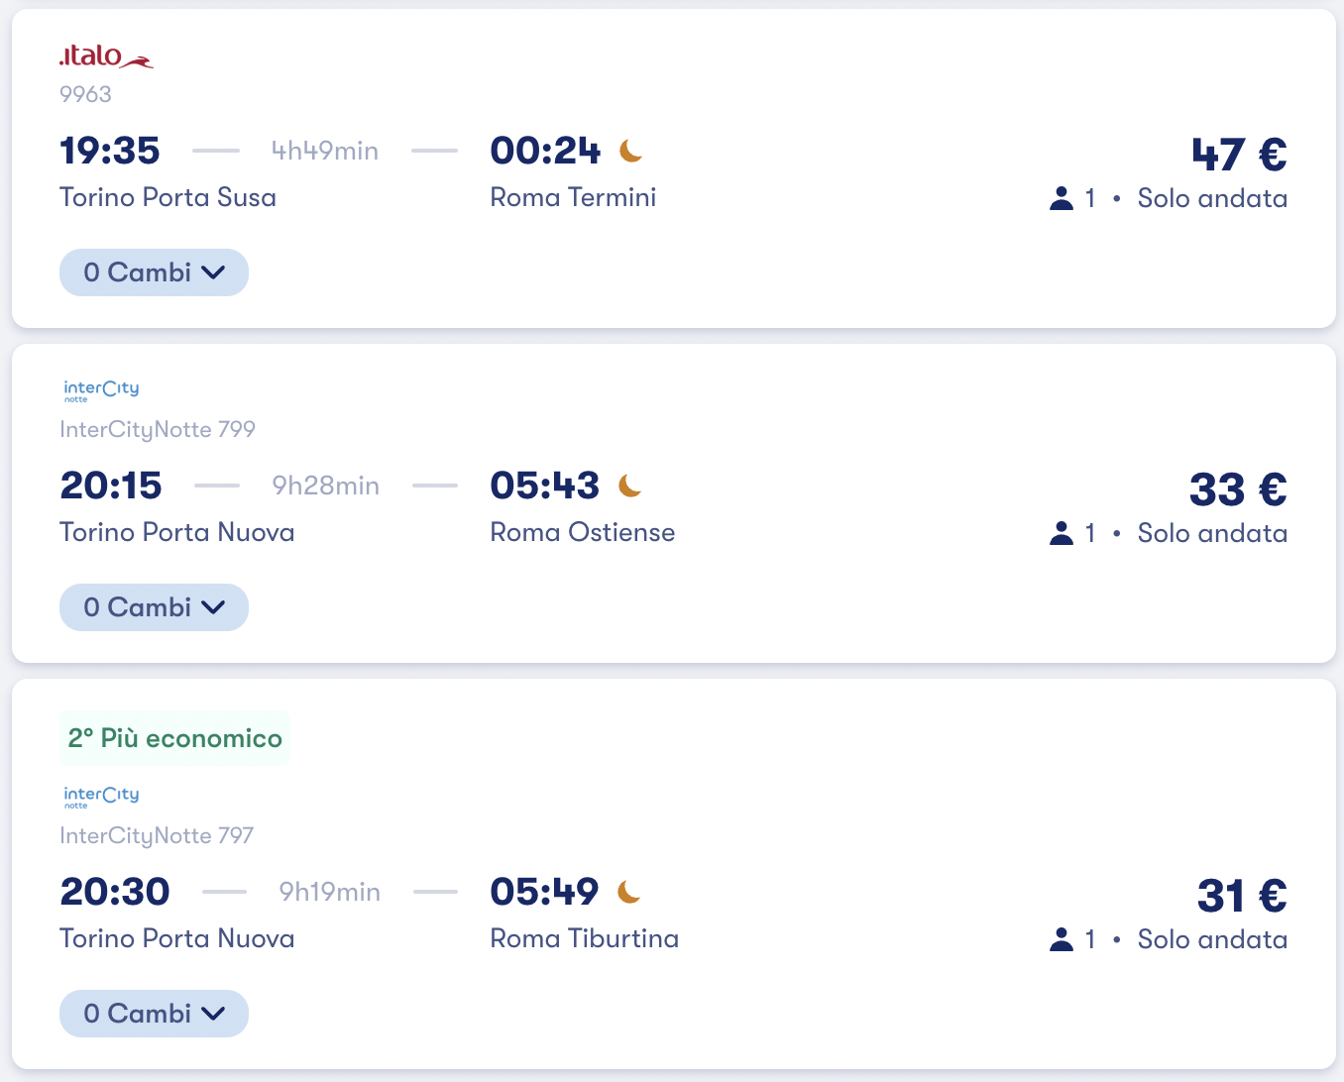Click the 19:35 Torino Porta Susa departure
Screen dimensions: 1344x1082
click(110, 151)
